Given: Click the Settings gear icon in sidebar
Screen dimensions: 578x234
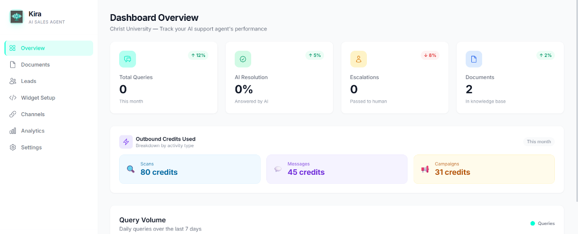Looking at the screenshot, I should (x=12, y=147).
